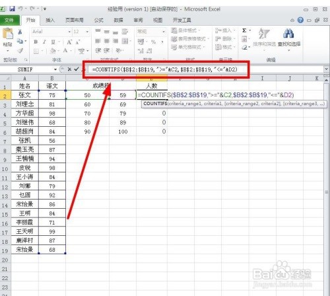Click the Copy icon in the clipboard group

coord(20,41)
